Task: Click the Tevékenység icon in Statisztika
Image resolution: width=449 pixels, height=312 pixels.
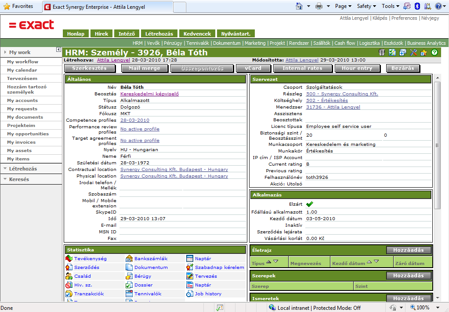Action: tap(69, 258)
